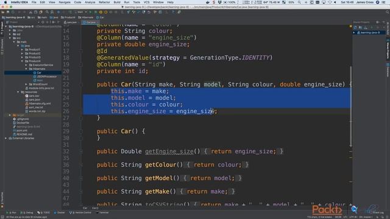Open the Window menu

(x=158, y=2)
